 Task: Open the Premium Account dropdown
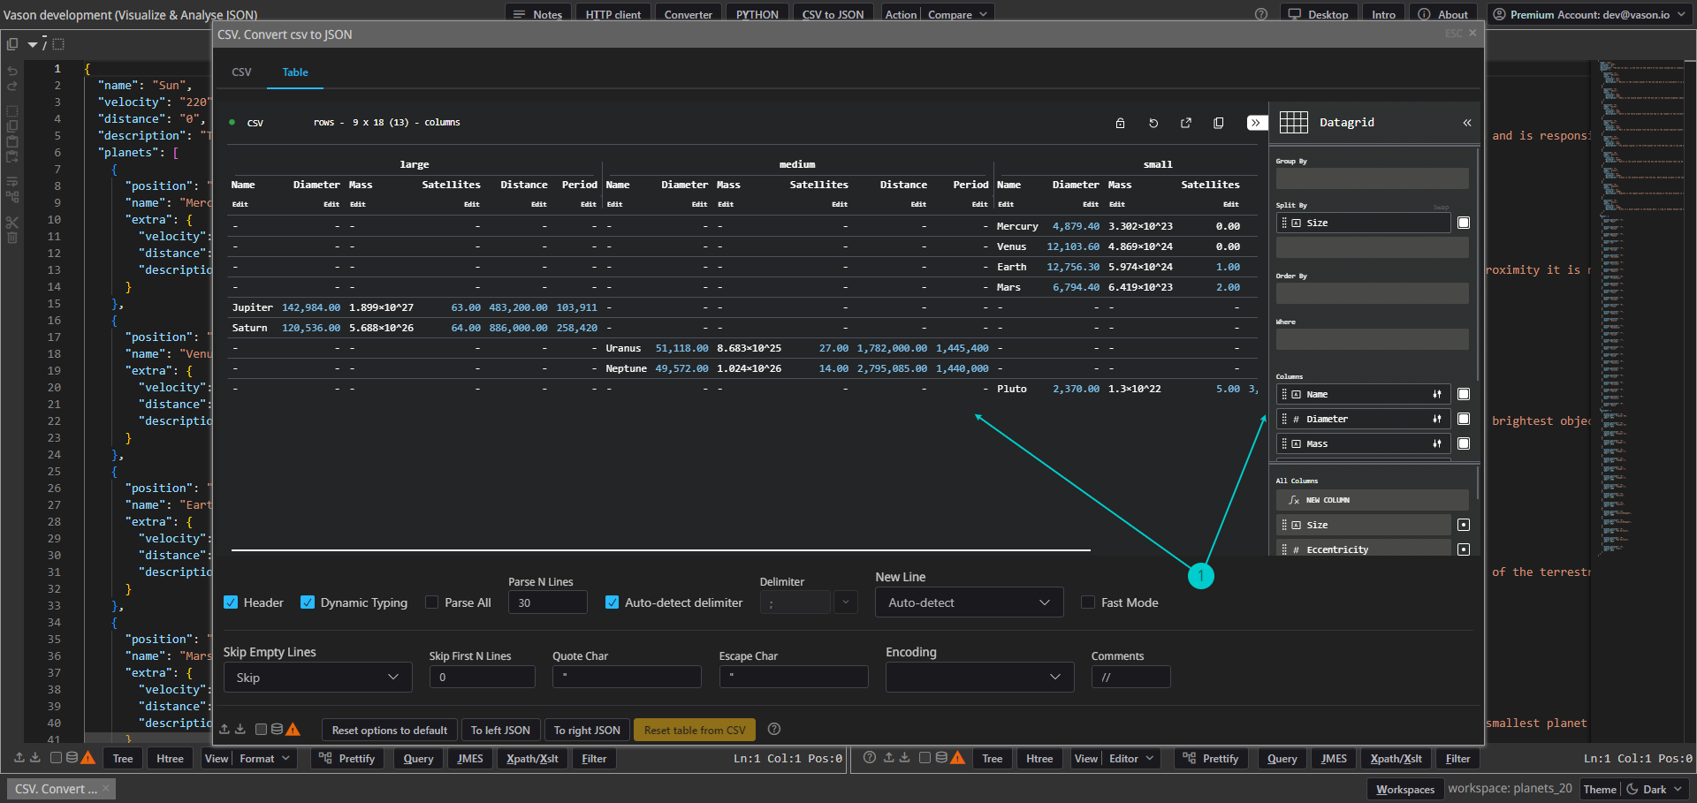point(1588,14)
